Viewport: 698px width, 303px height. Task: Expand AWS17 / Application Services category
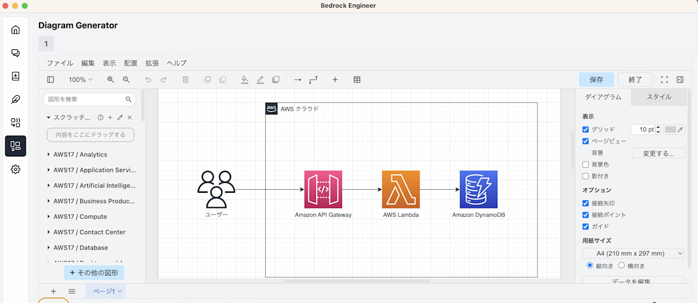[91, 170]
